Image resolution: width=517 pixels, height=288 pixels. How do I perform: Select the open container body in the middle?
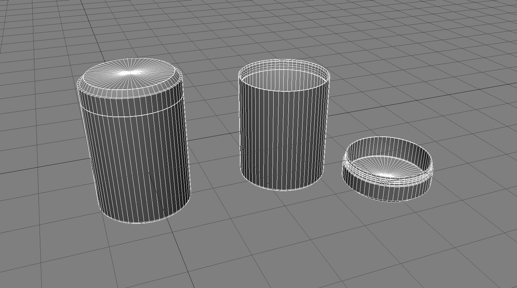pos(284,125)
